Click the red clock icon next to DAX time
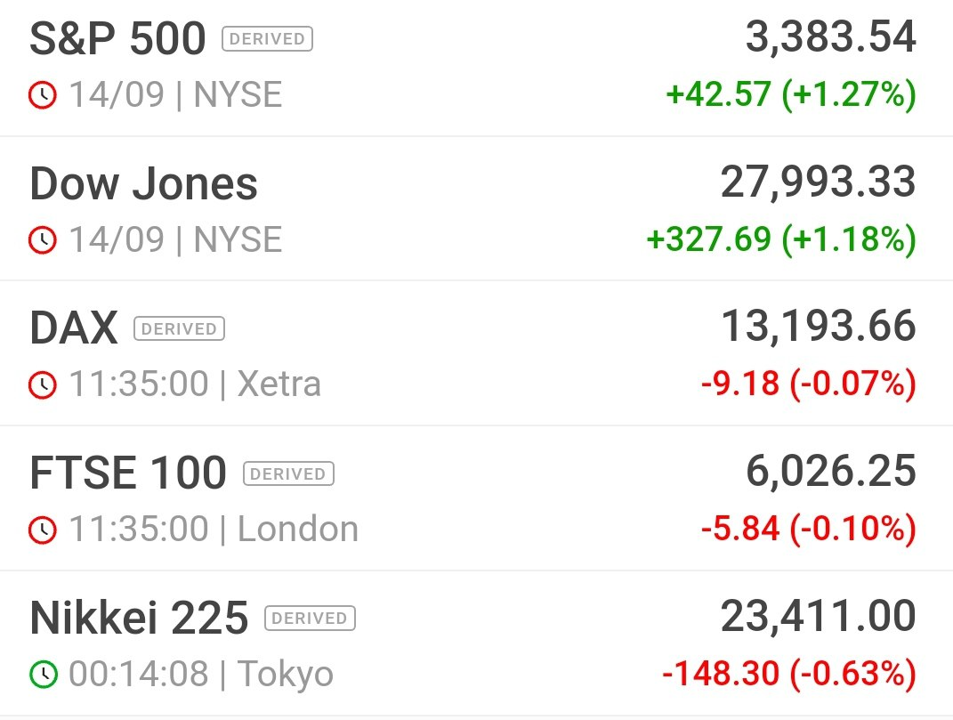The image size is (953, 720). (x=43, y=384)
